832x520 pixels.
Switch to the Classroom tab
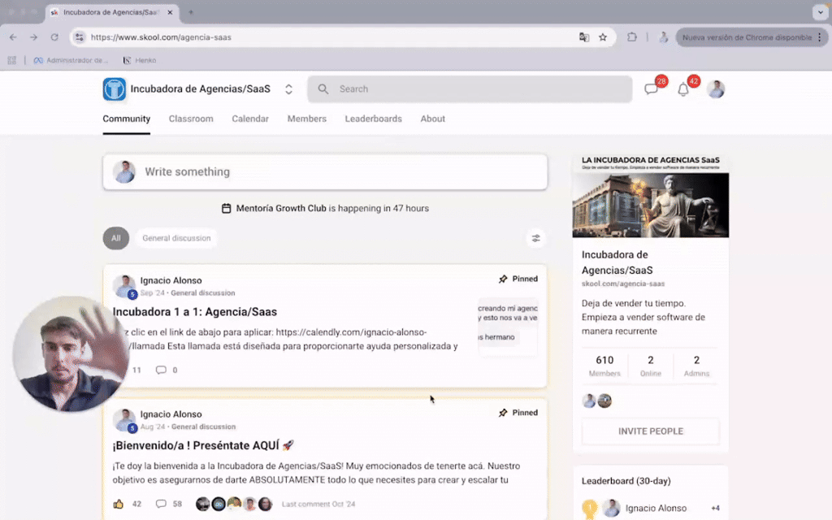191,119
